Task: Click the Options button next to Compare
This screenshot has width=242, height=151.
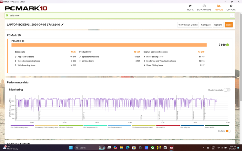Action: tap(218, 25)
